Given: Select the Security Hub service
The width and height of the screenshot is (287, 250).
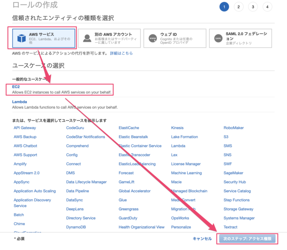Looking at the screenshot, I should (235, 182).
